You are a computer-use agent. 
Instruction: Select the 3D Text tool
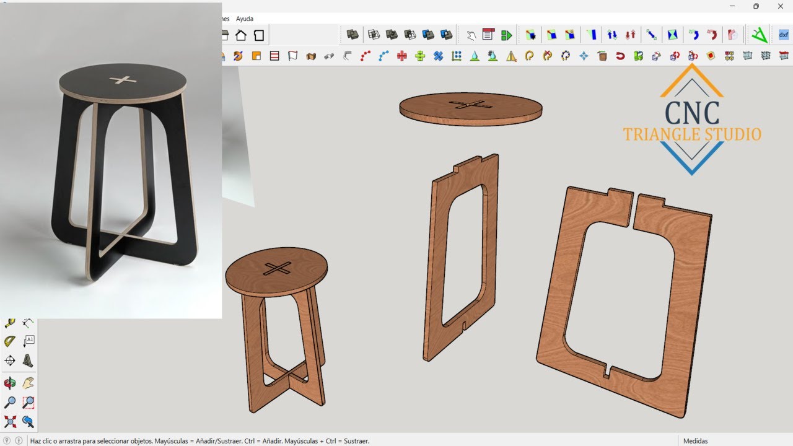pos(28,361)
